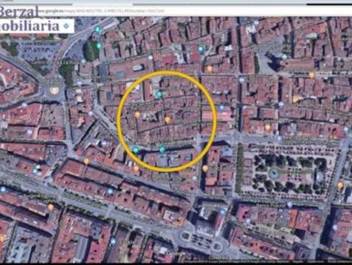Open the teal marker beside the tree-lined parking lot
The height and width of the screenshot is (265, 352).
(x=99, y=46)
